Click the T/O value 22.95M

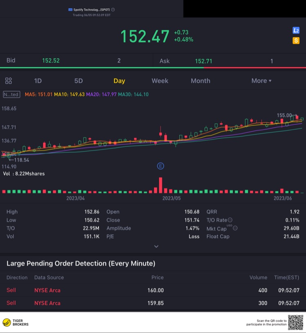(x=91, y=228)
